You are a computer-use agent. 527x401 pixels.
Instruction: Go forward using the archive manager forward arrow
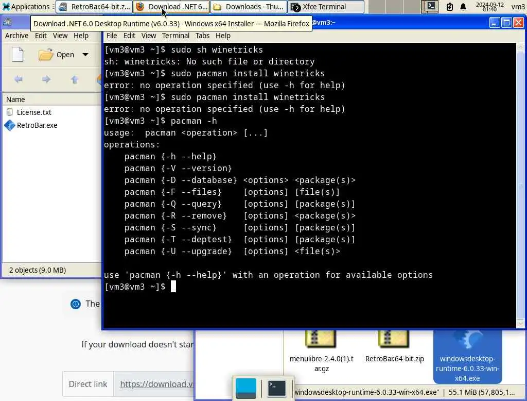click(x=46, y=79)
